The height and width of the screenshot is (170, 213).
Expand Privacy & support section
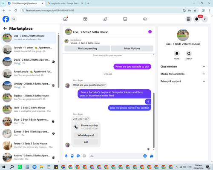(x=183, y=81)
